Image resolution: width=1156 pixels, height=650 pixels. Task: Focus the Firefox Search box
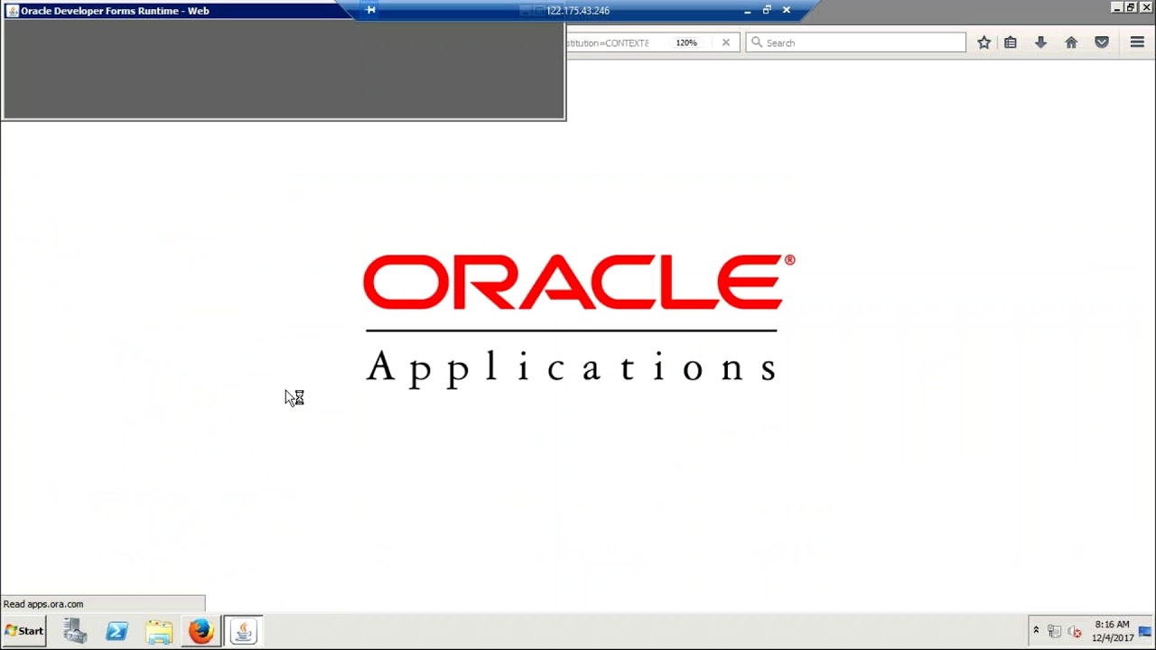pos(856,42)
